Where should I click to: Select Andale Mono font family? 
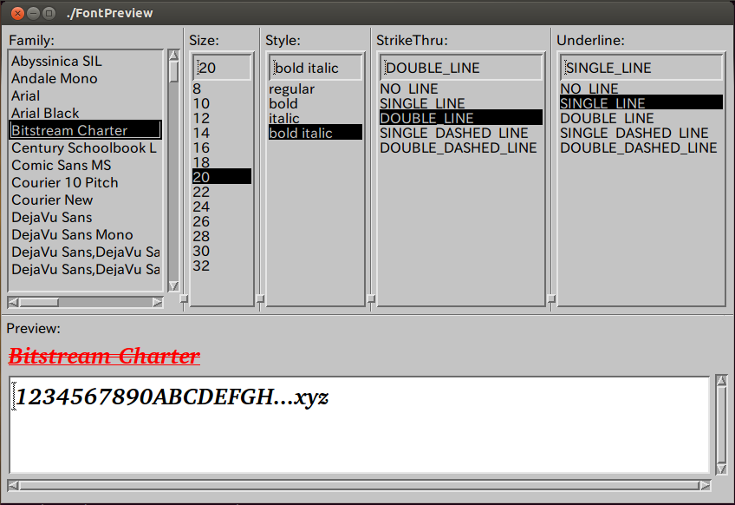(x=85, y=78)
